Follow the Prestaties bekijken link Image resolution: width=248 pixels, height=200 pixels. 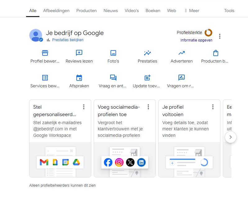point(68,40)
